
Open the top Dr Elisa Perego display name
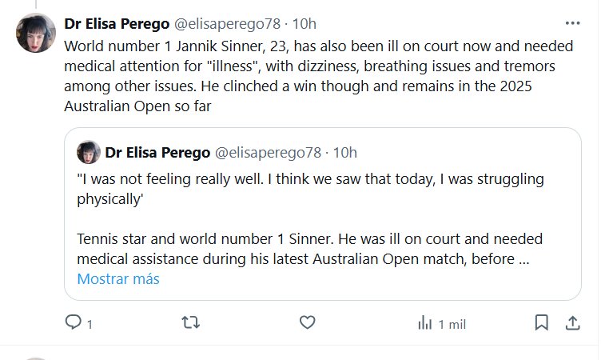(117, 24)
